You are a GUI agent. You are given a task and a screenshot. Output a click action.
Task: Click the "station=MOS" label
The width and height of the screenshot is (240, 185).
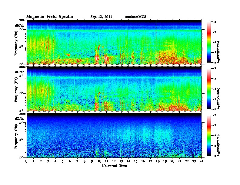coord(136,17)
